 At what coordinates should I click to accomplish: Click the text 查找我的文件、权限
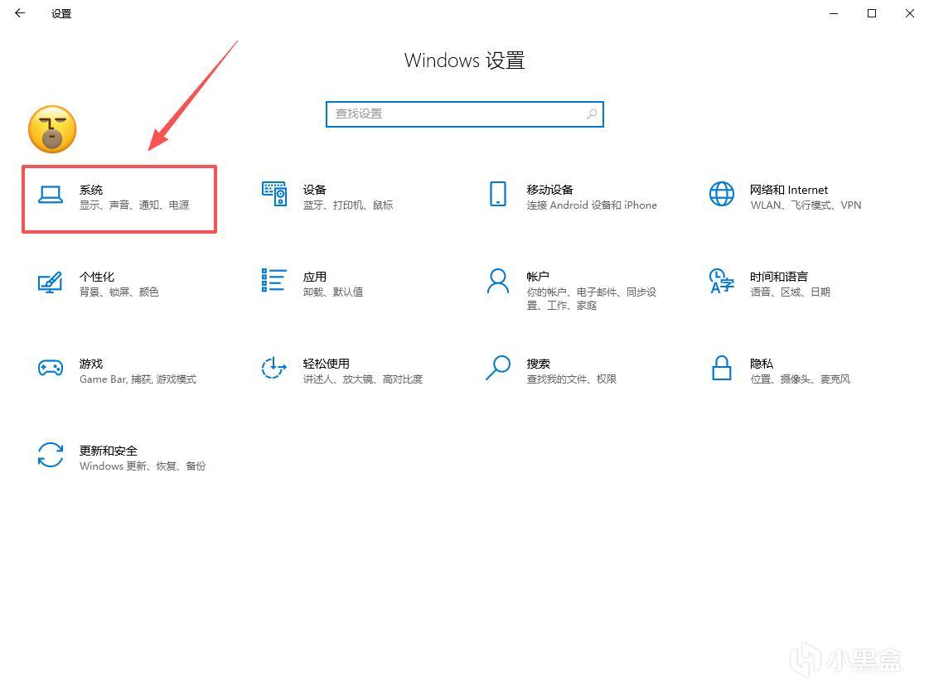[572, 379]
